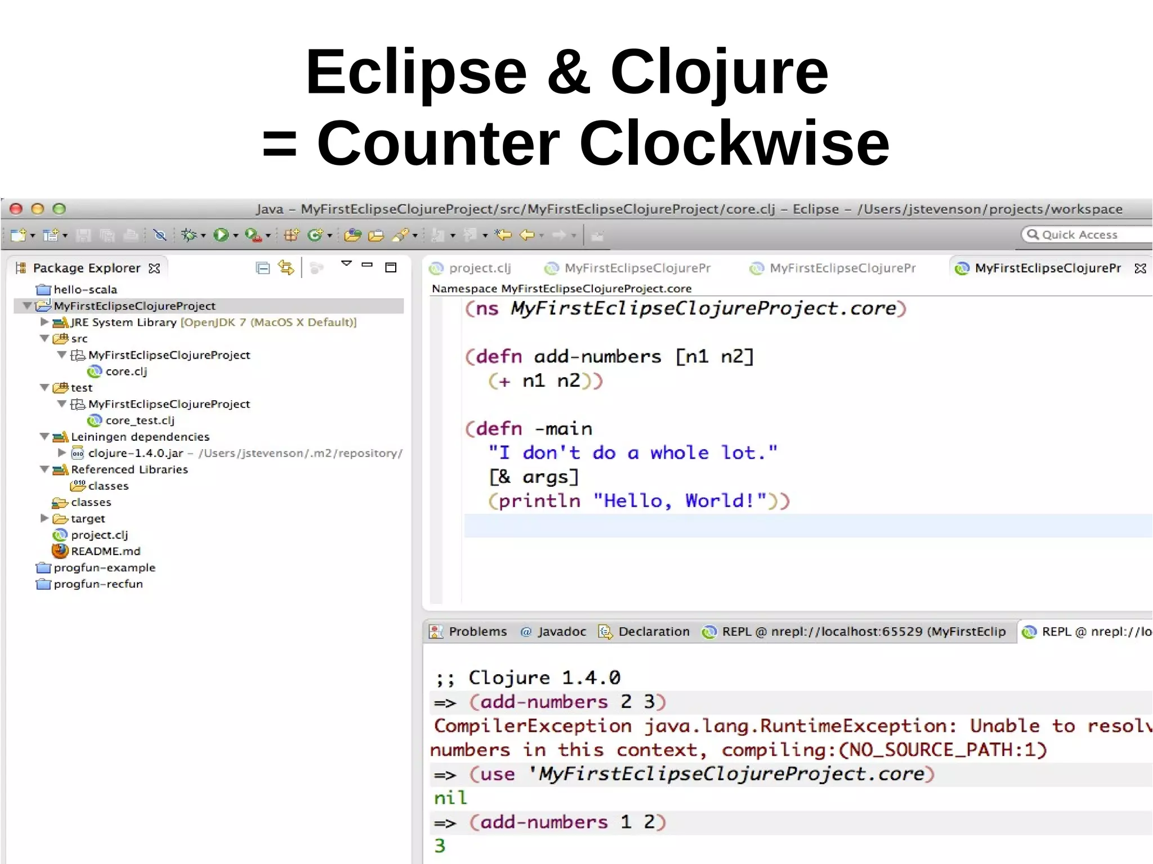This screenshot has height=864, width=1153.
Task: Click the Previous Annotation toolbar icon
Action: (x=470, y=235)
